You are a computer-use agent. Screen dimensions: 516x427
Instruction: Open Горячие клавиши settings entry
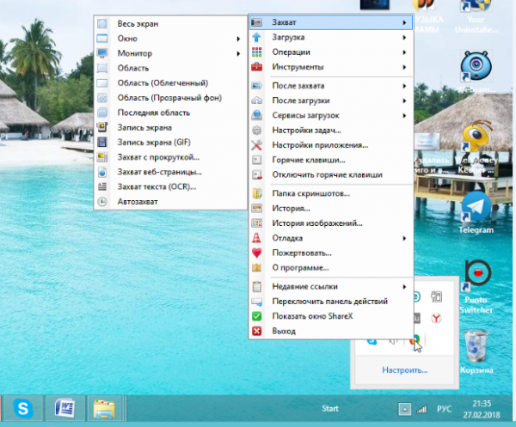pyautogui.click(x=330, y=160)
